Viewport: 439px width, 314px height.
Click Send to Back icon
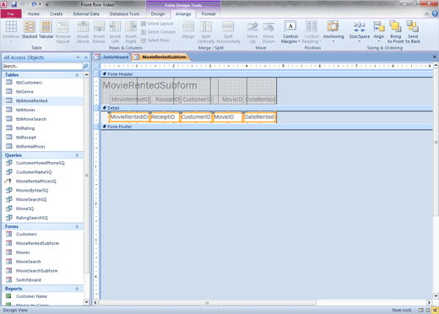[413, 32]
